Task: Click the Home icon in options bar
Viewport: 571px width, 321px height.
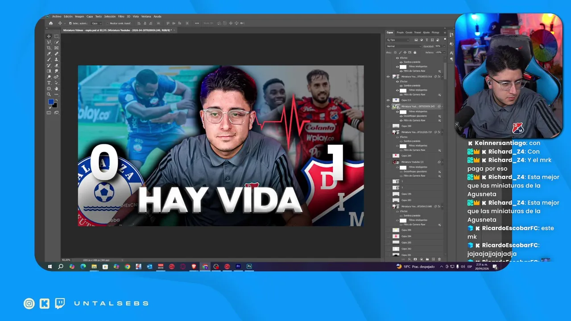Action: [x=51, y=23]
